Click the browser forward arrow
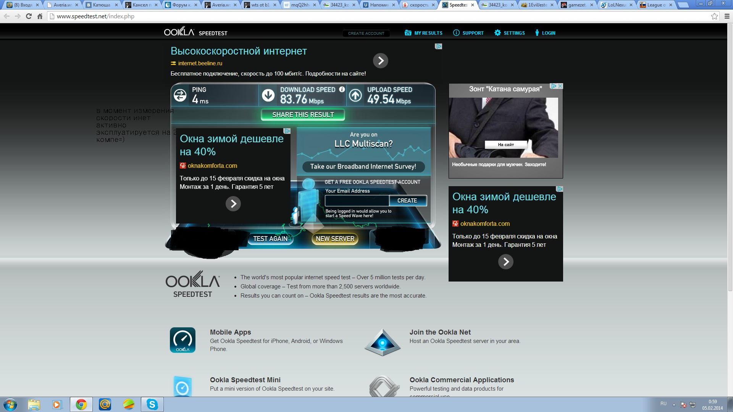Screen dimensions: 733x412 18,16
